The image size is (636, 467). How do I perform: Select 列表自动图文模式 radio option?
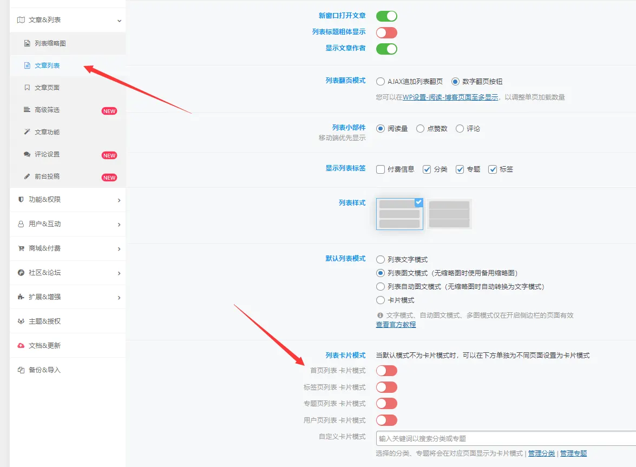381,287
